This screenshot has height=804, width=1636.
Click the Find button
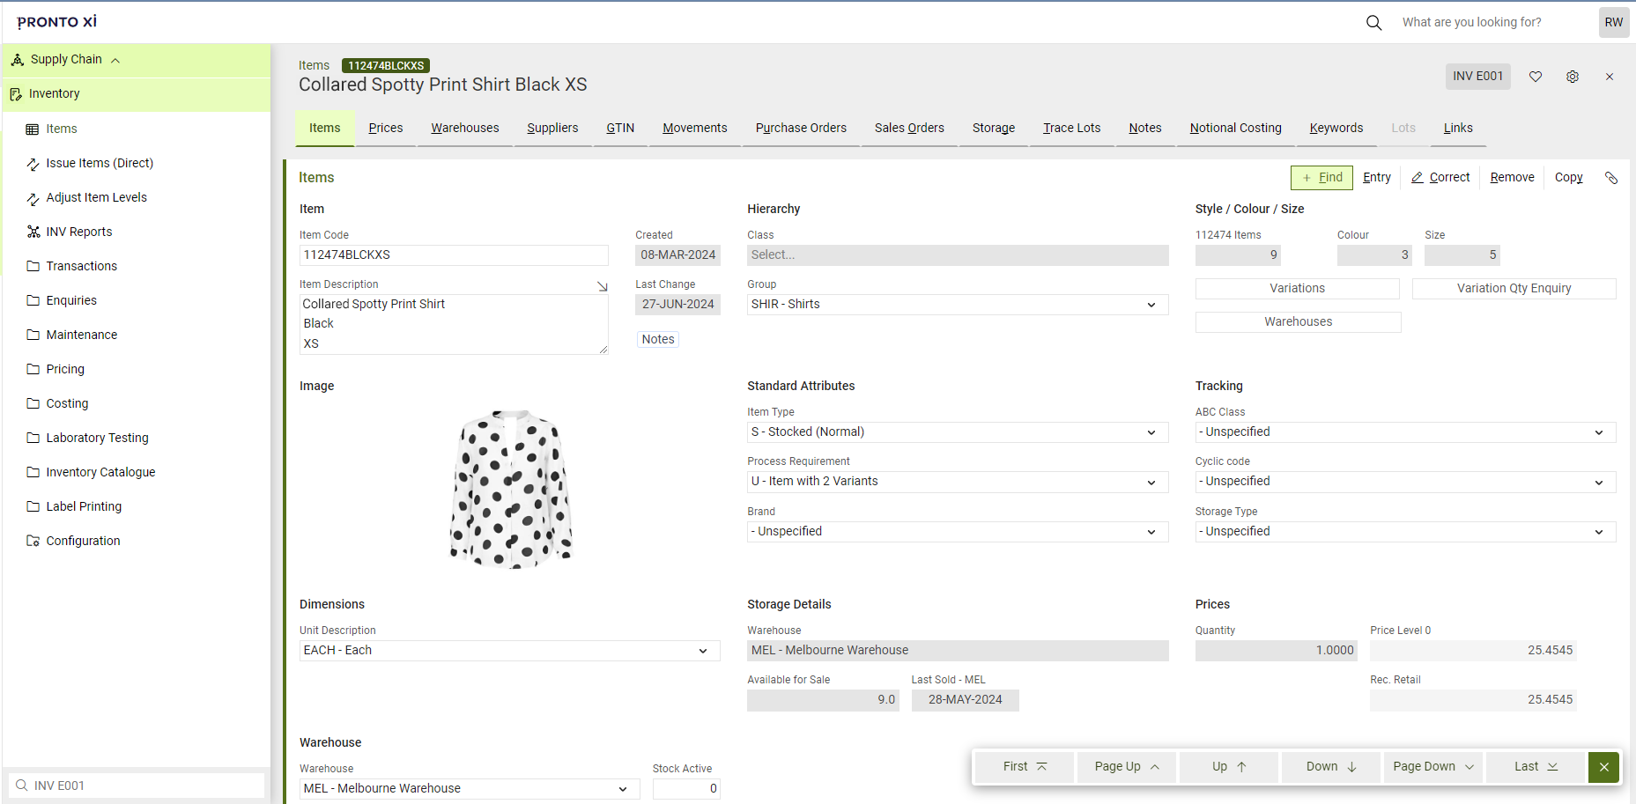(1321, 177)
